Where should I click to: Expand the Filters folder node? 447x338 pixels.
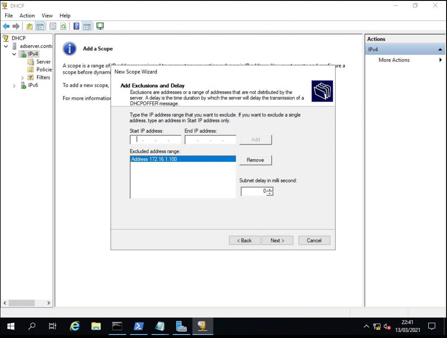(x=23, y=78)
